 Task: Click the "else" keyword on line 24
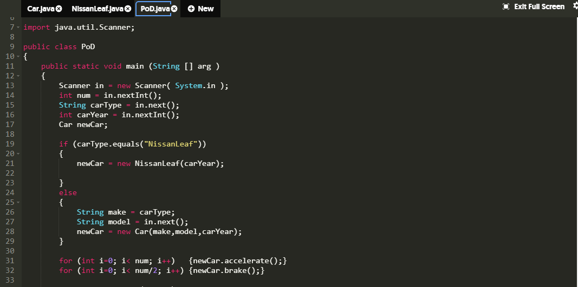click(68, 193)
